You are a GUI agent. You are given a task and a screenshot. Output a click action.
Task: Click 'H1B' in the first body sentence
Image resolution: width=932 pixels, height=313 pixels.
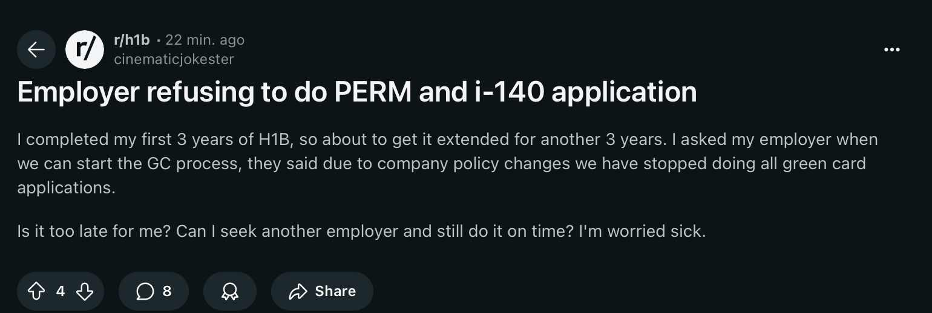pyautogui.click(x=275, y=140)
